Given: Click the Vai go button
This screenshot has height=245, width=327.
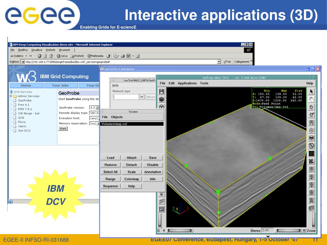Looking at the screenshot, I should click(227, 62).
